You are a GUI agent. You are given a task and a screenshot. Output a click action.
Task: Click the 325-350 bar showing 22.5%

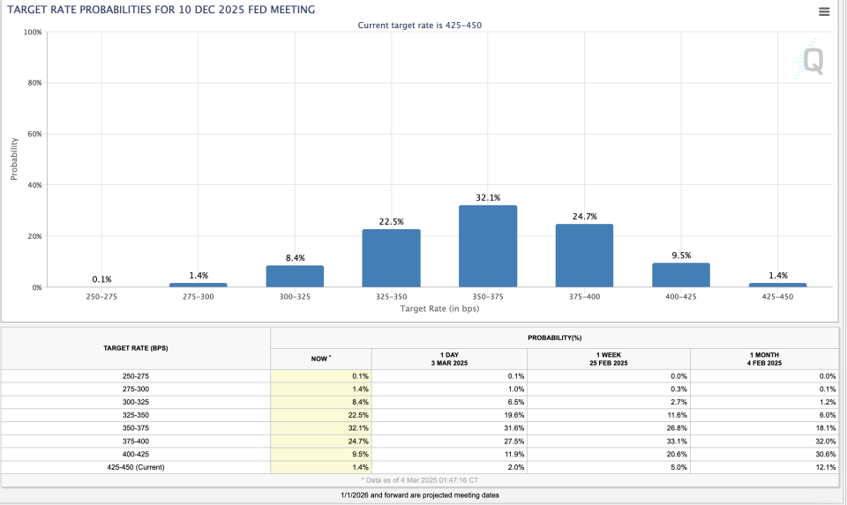point(391,258)
